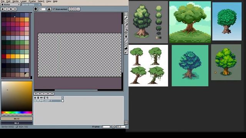Open brush type circle button
The image size is (246, 138).
click(36, 9)
